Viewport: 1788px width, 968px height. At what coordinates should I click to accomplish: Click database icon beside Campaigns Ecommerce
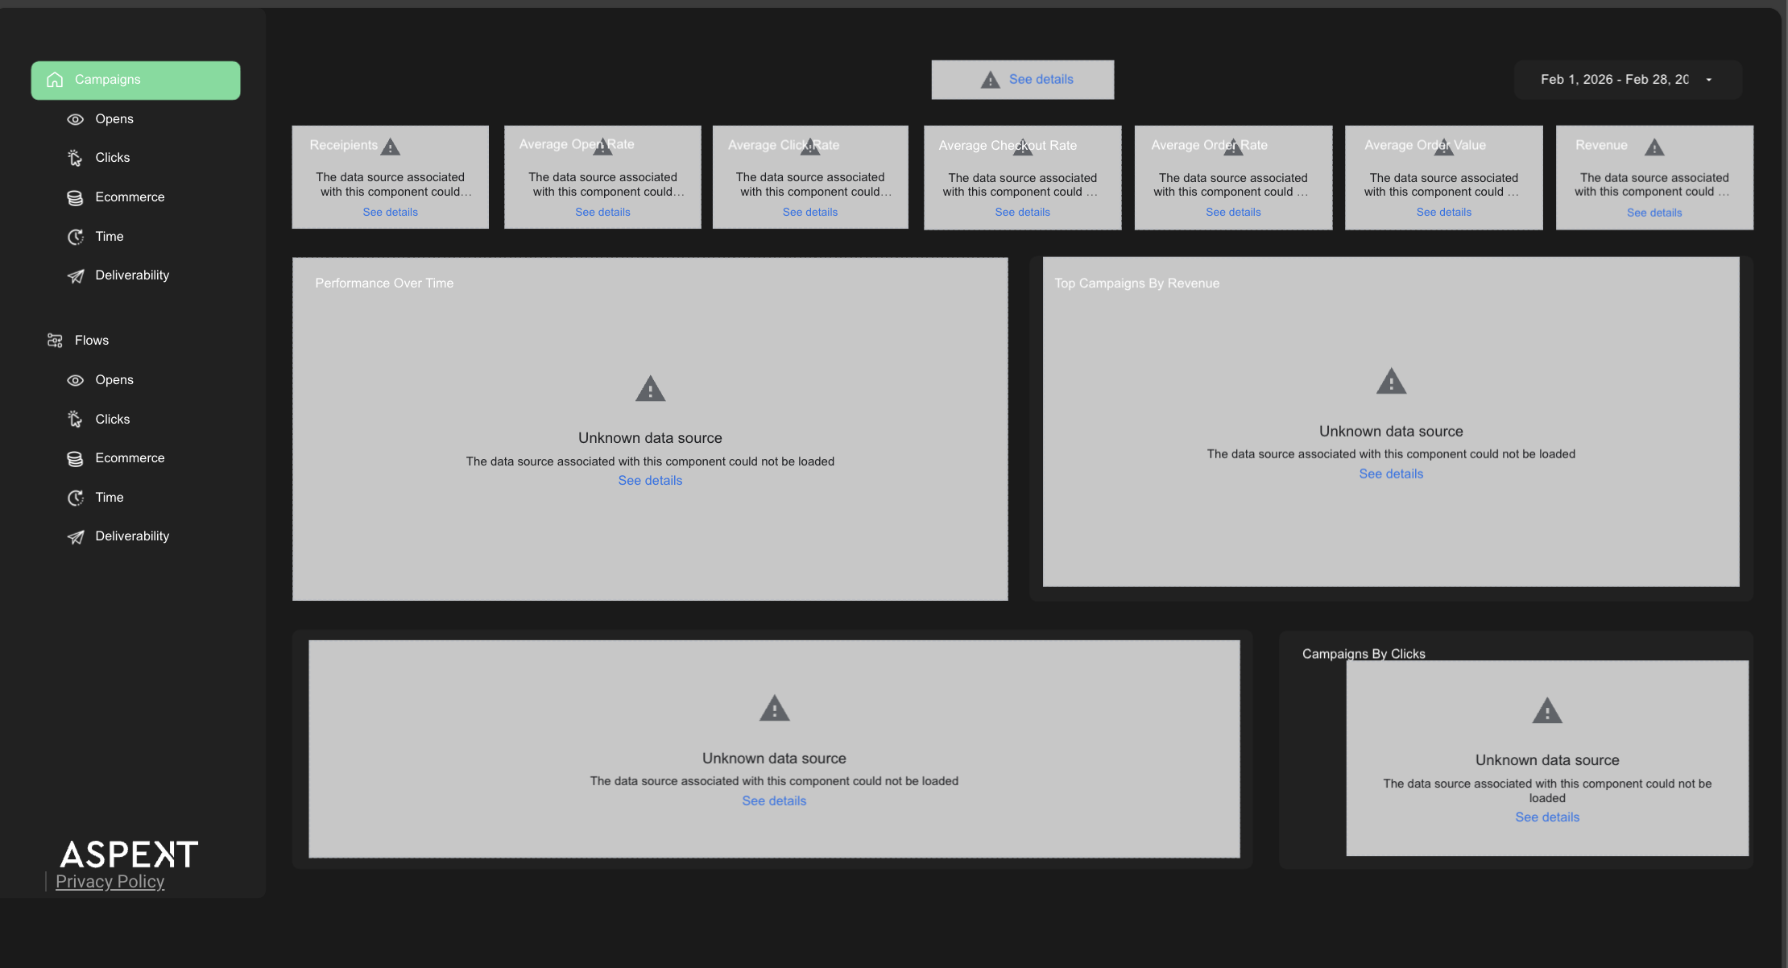[75, 197]
